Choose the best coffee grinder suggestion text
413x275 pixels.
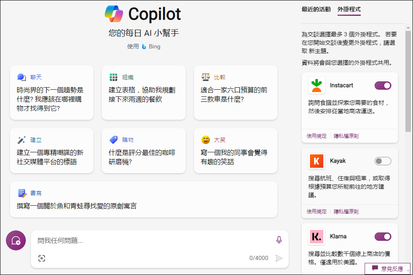(x=142, y=157)
